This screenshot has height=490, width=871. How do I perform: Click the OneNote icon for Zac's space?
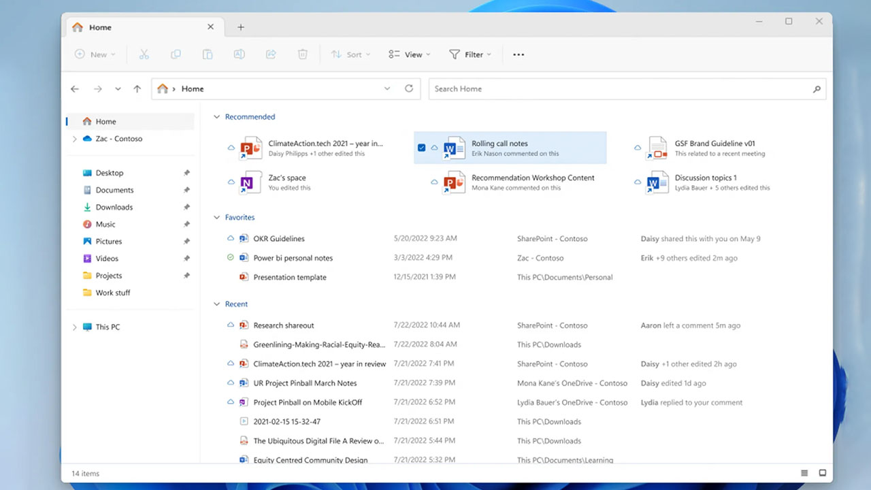[x=250, y=182]
